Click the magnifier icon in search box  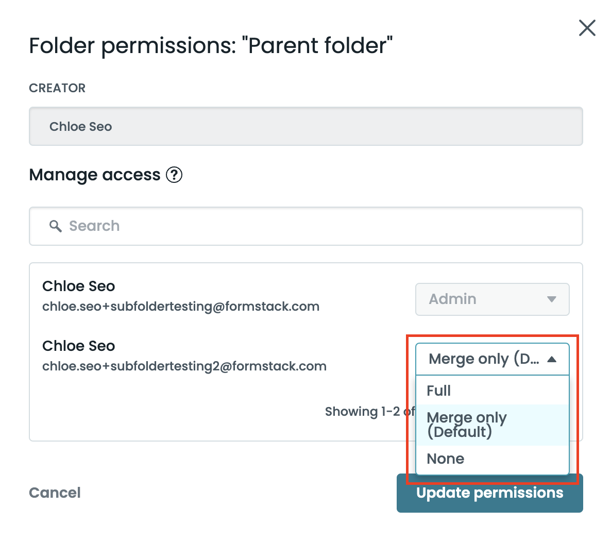pos(55,226)
